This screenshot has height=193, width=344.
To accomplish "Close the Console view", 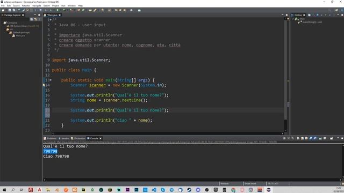I will pyautogui.click(x=101, y=138).
